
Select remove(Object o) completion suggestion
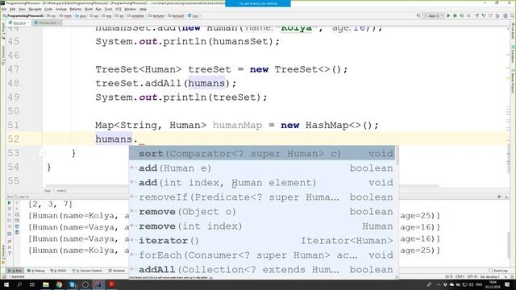pos(262,211)
